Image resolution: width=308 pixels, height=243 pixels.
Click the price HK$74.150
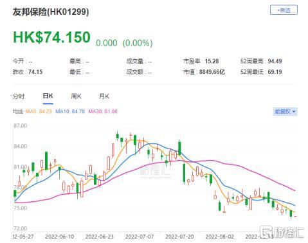51,37
